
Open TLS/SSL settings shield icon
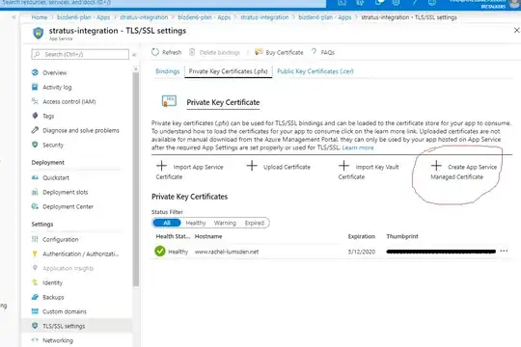click(x=35, y=326)
